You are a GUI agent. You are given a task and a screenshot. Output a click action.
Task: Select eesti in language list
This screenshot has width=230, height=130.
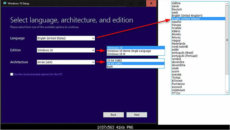198,12
